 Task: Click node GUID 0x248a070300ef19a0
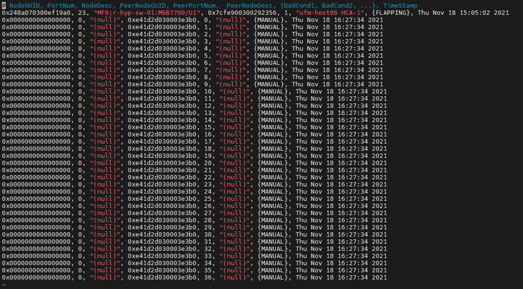click(x=35, y=12)
